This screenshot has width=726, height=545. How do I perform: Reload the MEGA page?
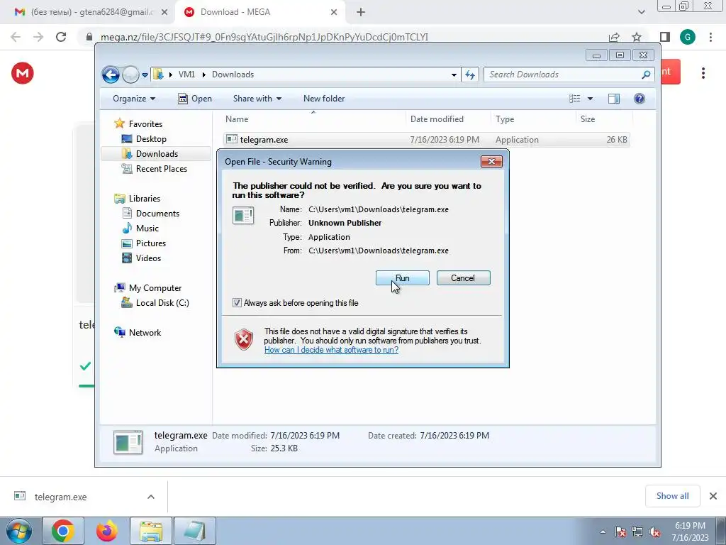[x=61, y=37]
